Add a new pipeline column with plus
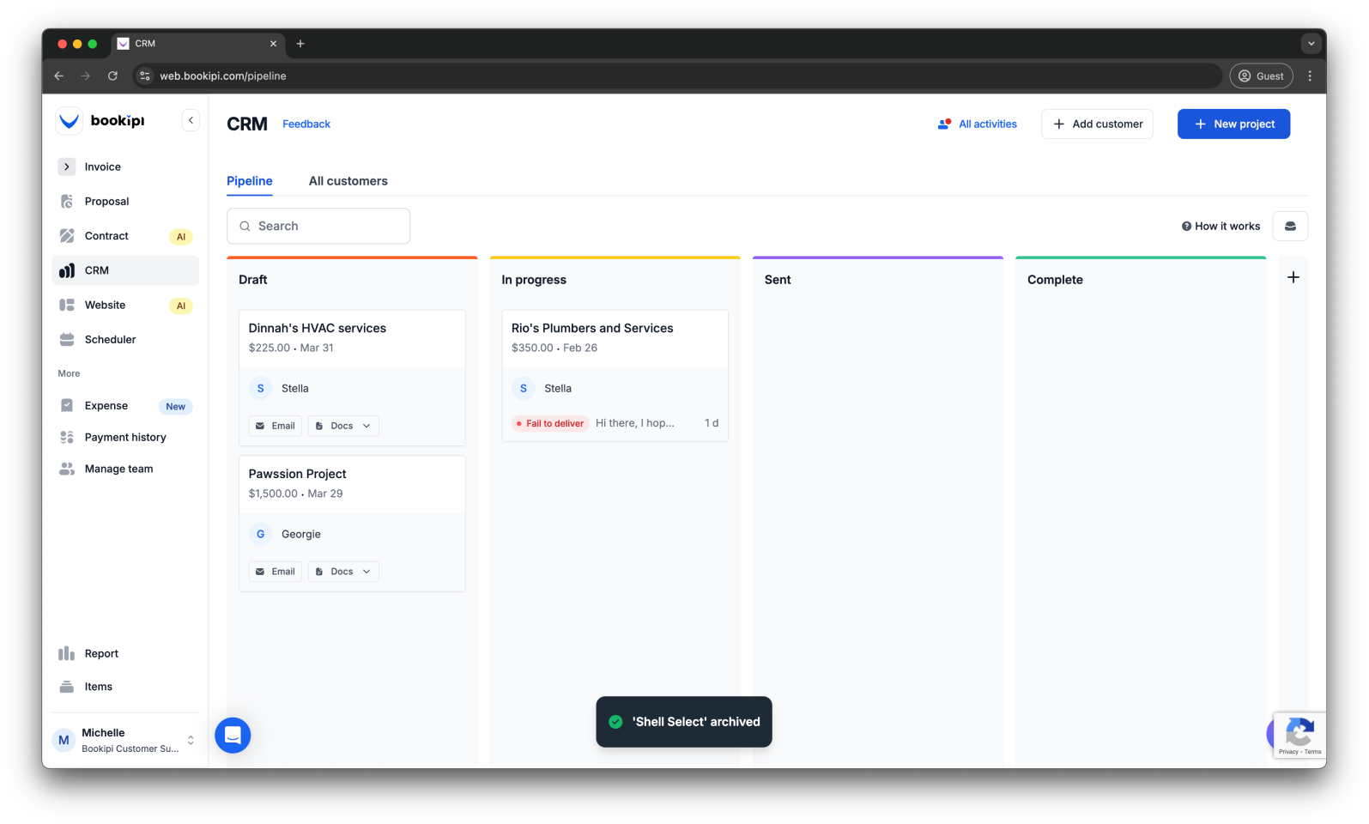Viewport: 1369px width, 824px height. [x=1293, y=278]
